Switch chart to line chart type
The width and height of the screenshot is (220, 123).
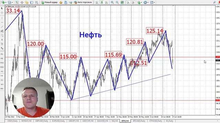(107, 2)
